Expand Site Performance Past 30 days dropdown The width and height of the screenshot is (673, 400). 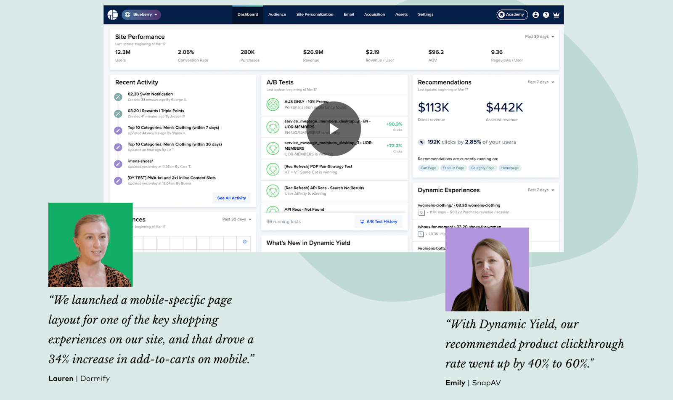point(540,37)
